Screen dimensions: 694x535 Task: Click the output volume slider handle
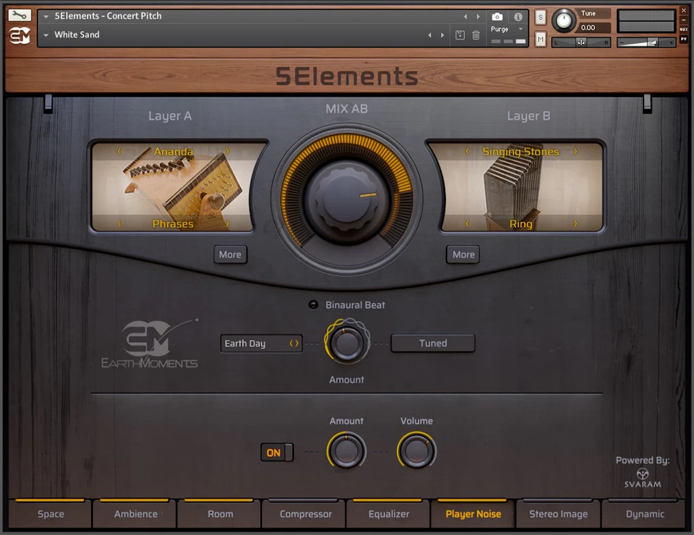(x=652, y=42)
